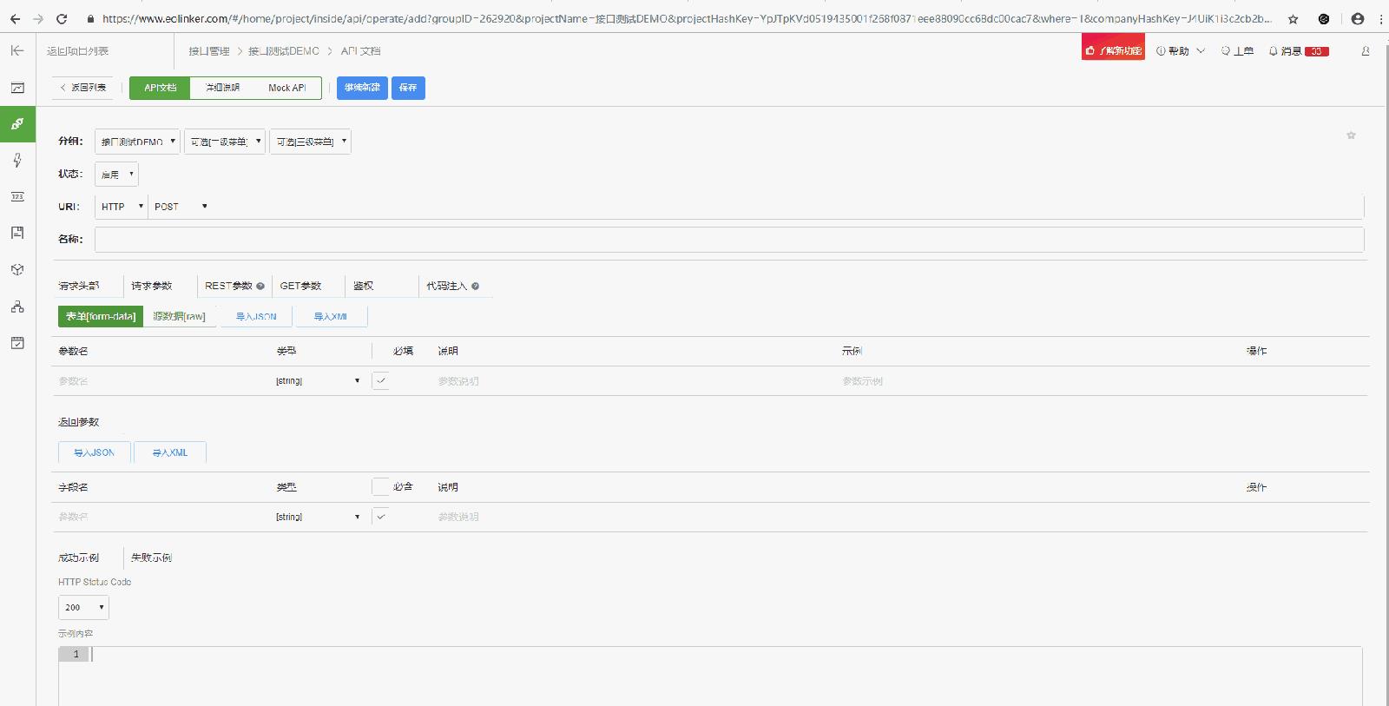Toggle the 必含 header checkbox
This screenshot has height=706, width=1389.
[380, 486]
